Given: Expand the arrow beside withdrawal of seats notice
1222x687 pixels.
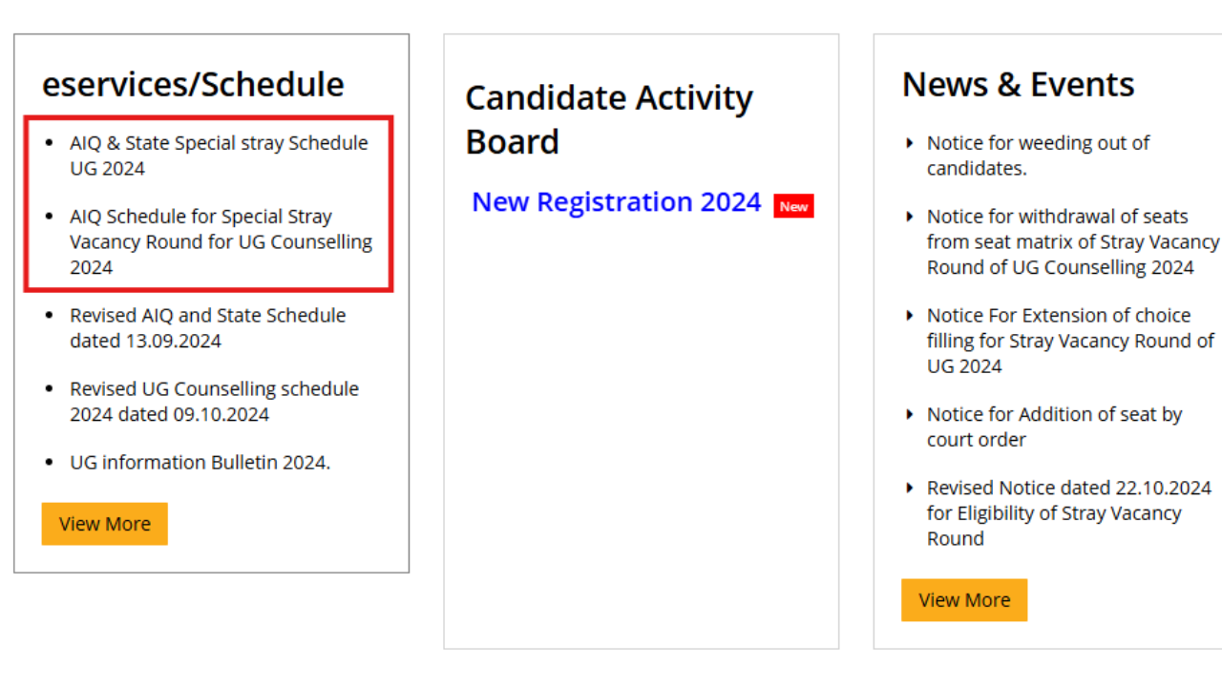Looking at the screenshot, I should (908, 217).
